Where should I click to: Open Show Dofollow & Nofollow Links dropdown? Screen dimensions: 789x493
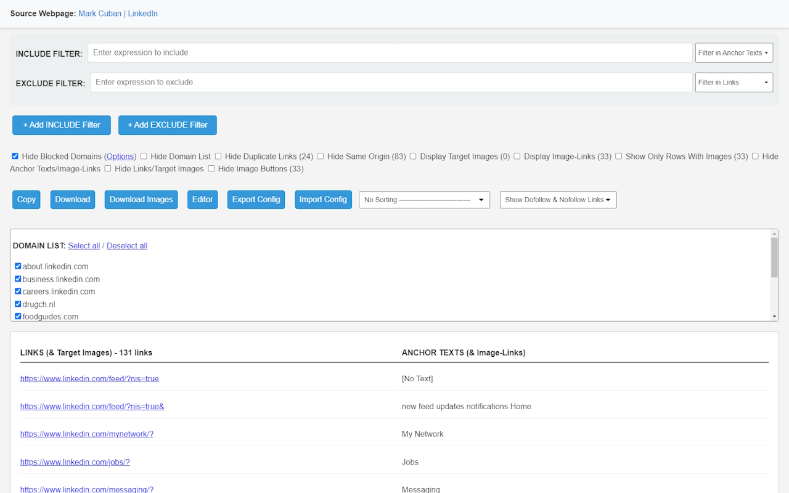coord(558,200)
